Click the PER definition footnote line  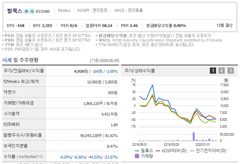[x=46, y=36]
